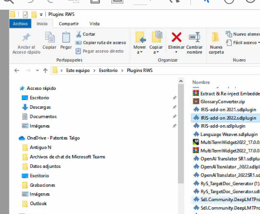Viewport: 260px width, 214px height.
Task: Click MultiTermWidget2022 archive file icon
Action: (196, 150)
